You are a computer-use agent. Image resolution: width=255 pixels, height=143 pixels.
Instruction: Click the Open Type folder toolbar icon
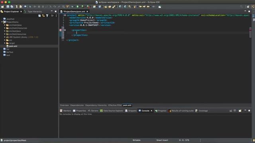click(x=106, y=7)
